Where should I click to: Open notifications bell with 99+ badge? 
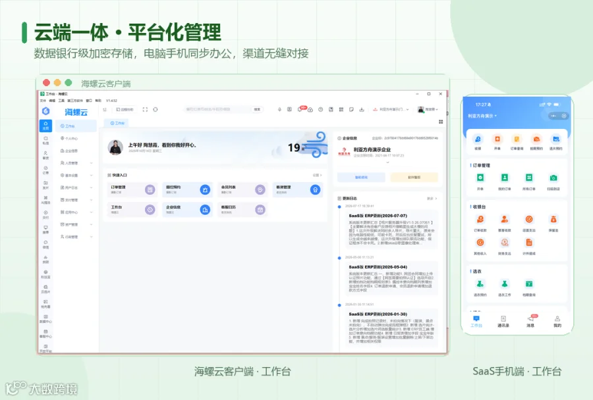point(300,109)
